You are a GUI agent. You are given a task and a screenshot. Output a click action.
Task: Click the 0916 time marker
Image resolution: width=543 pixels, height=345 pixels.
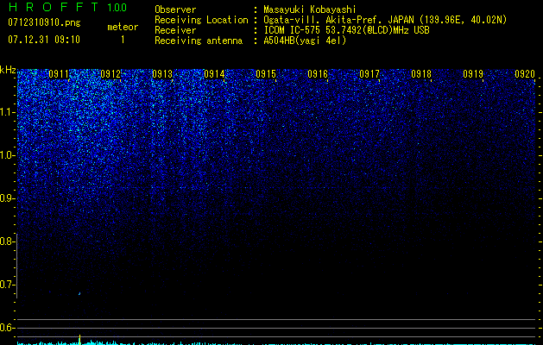[x=318, y=74]
